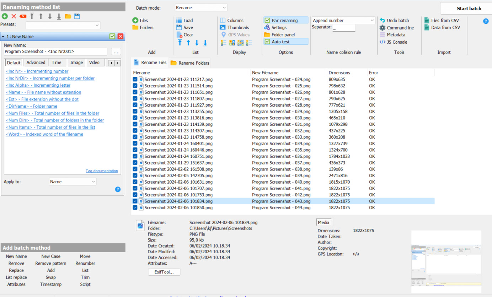Save the current file list

(185, 27)
